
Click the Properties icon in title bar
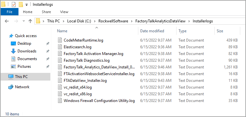tap(14, 4)
